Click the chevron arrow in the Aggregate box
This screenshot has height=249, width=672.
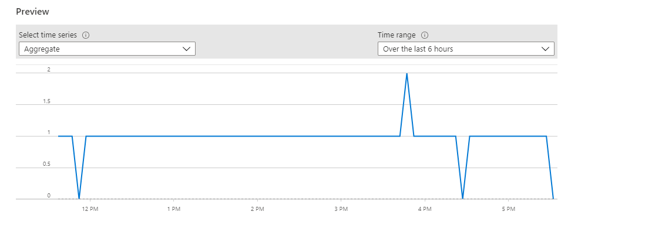coord(187,49)
